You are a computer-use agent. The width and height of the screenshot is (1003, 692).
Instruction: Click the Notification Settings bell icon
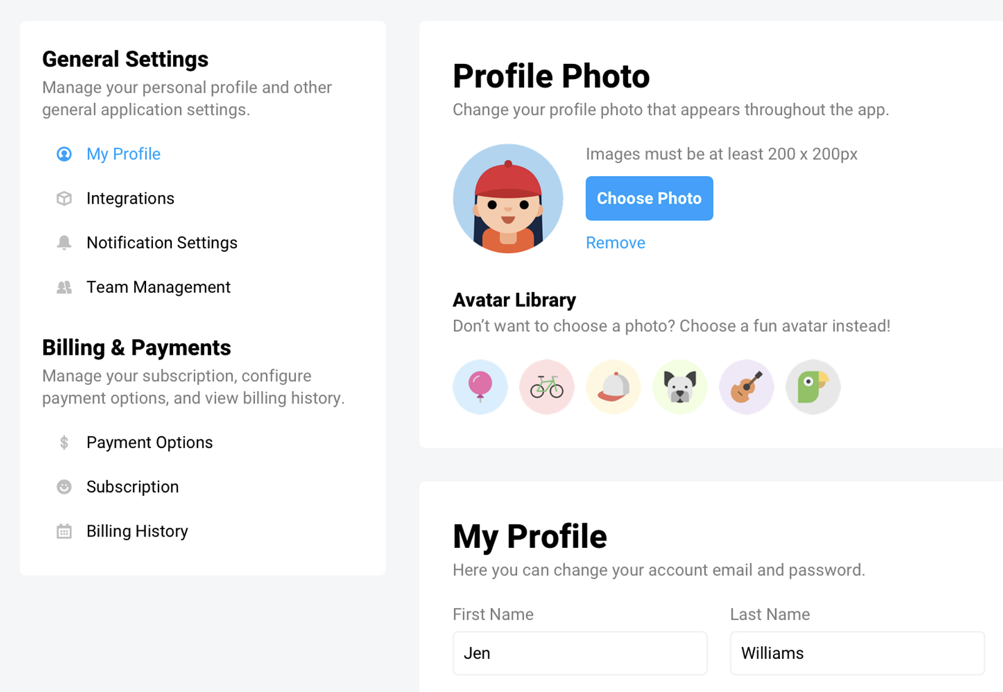64,243
